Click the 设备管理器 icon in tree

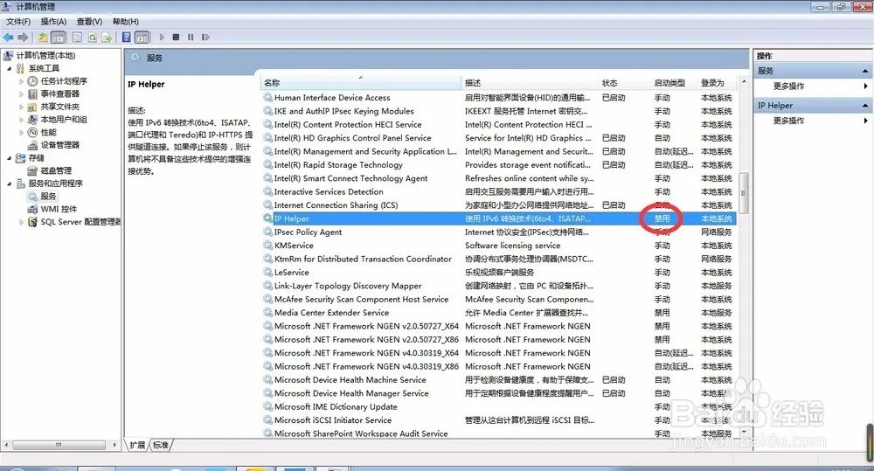coord(33,145)
